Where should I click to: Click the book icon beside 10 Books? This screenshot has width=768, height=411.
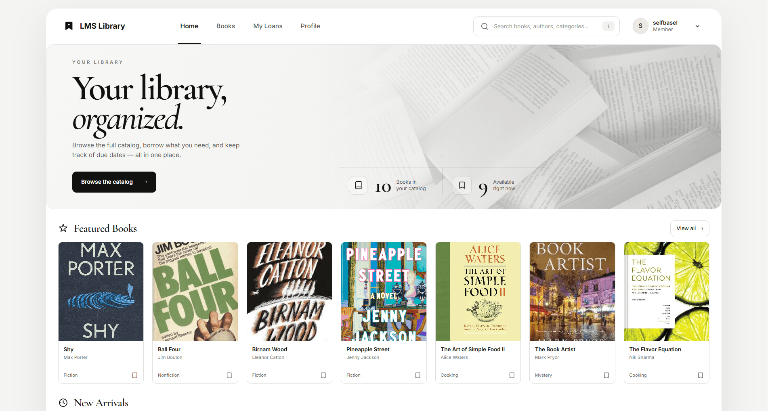point(358,185)
